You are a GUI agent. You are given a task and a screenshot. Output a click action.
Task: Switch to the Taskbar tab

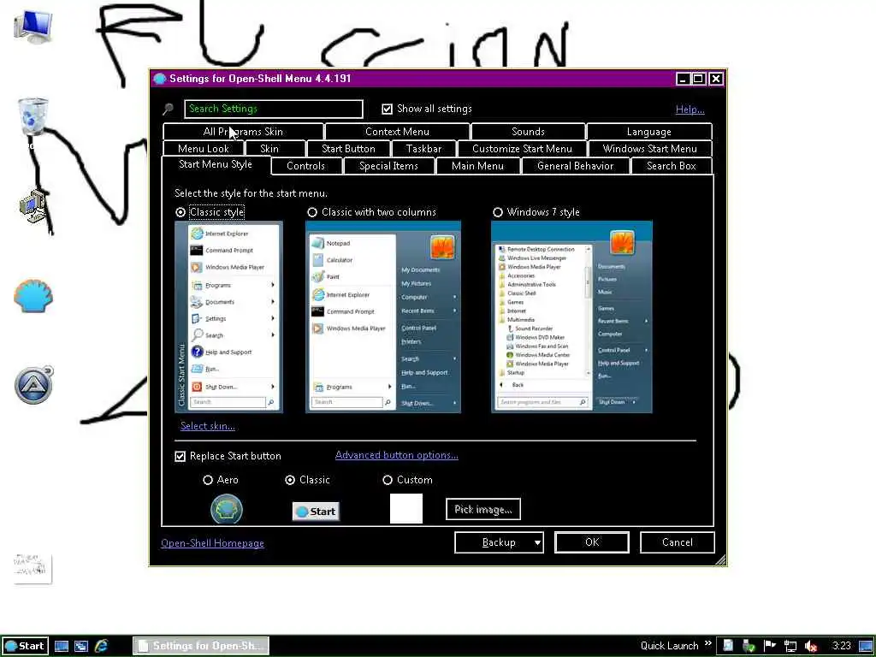point(423,149)
